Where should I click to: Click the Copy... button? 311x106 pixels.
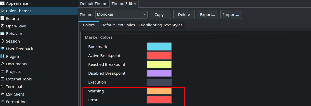160,15
